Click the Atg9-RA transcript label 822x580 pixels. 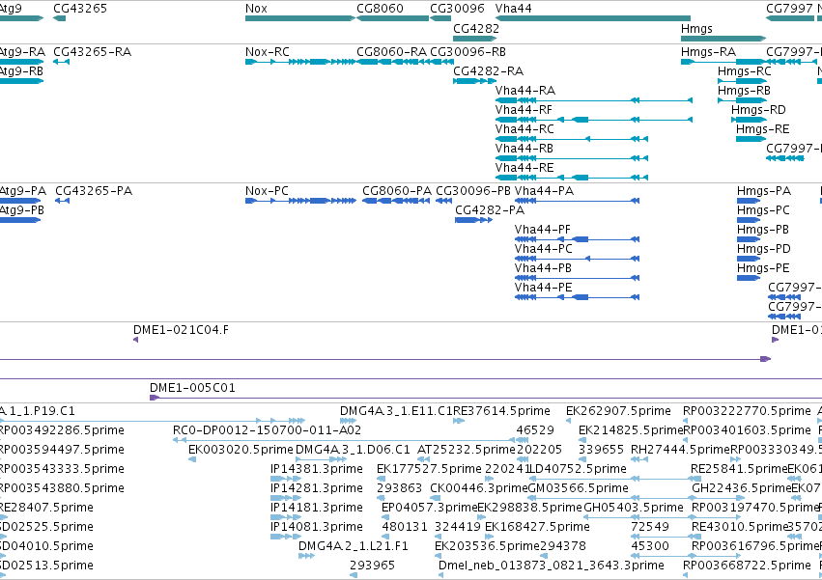point(22,52)
